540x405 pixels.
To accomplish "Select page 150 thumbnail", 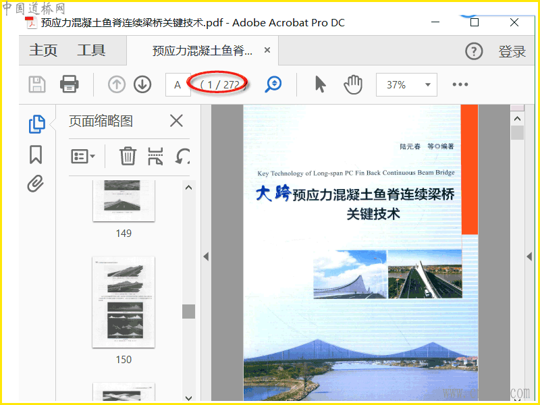I will (124, 302).
